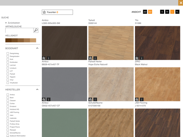This screenshot has width=183, height=137.
Task: Add ZIRO Black Walnut to favorites
Action: [x=137, y=99]
